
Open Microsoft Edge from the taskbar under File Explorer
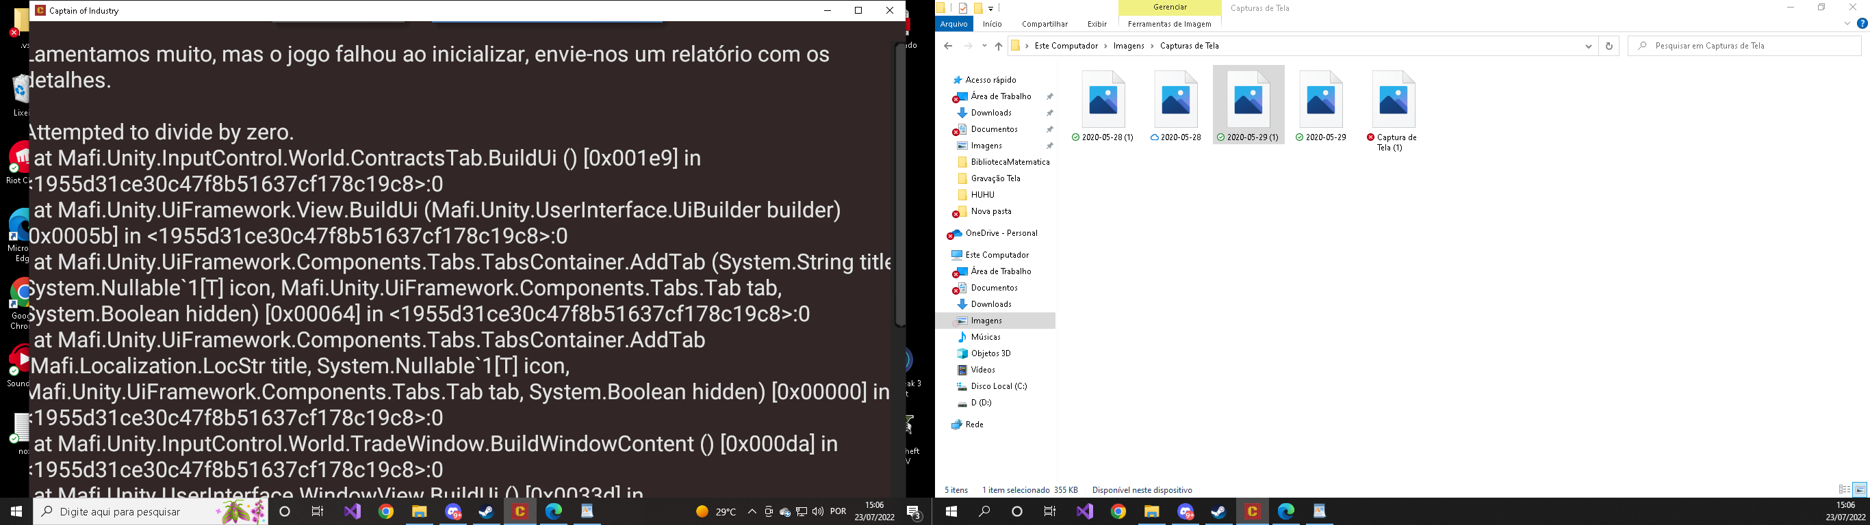[x=1285, y=511]
